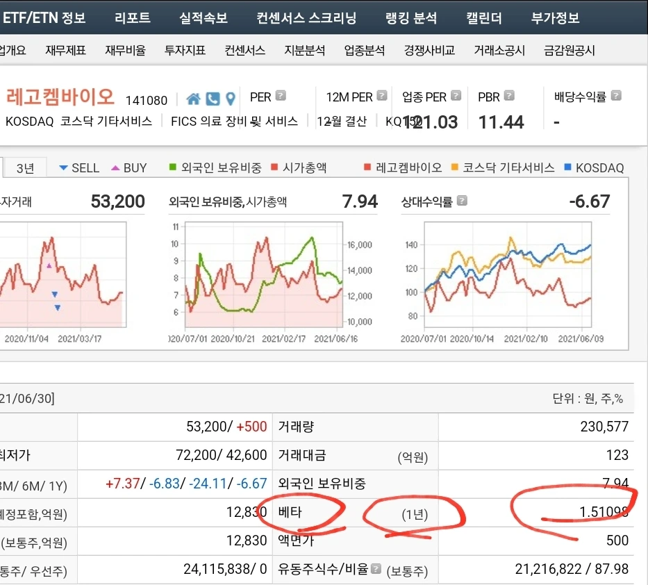
Task: Open the 실적속보 menu
Action: (203, 18)
